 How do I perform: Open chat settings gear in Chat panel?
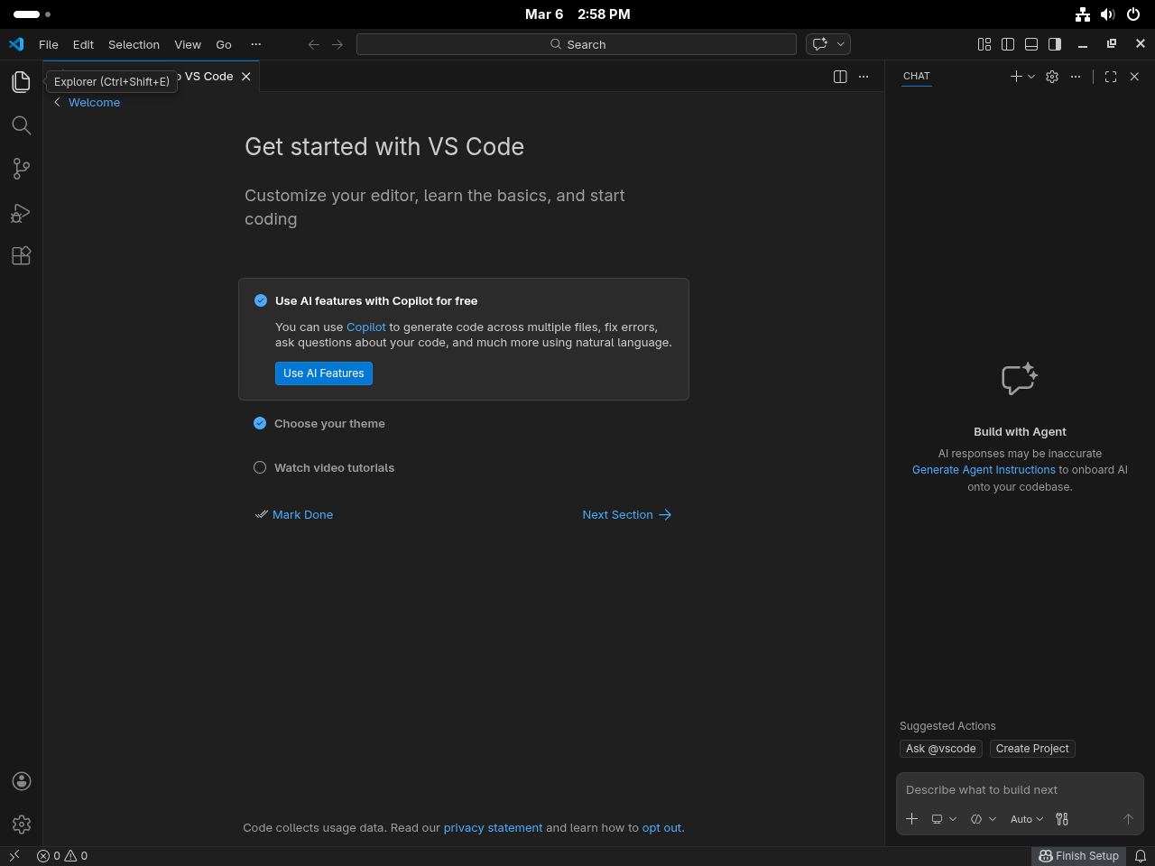click(1051, 77)
